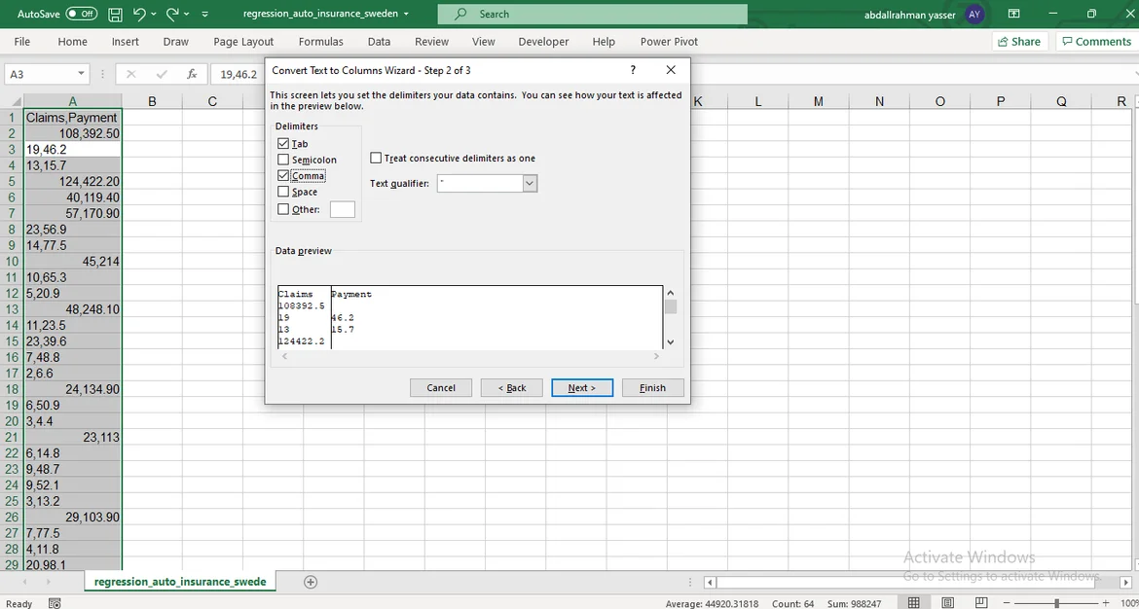Screen dimensions: 1139x609
Task: Toggle the AutoSave switch
Action: [81, 15]
